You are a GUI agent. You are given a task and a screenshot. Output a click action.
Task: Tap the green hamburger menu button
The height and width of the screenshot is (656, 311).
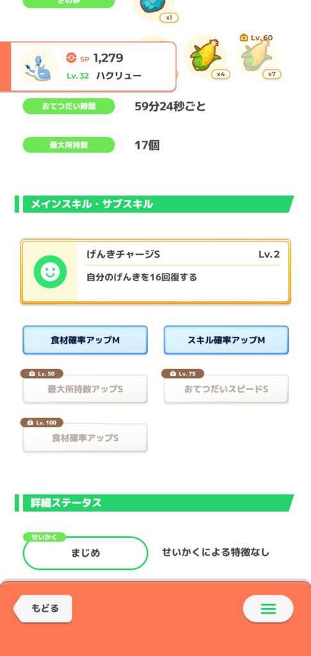coord(268,609)
